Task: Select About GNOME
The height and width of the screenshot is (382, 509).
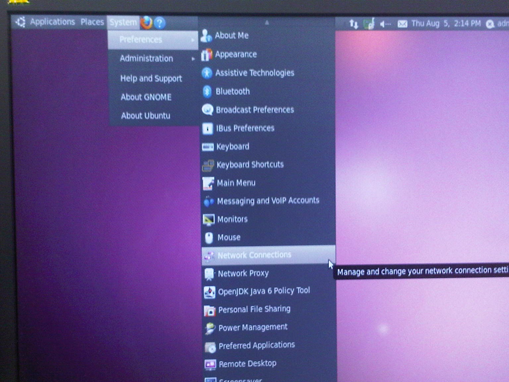Action: tap(153, 97)
